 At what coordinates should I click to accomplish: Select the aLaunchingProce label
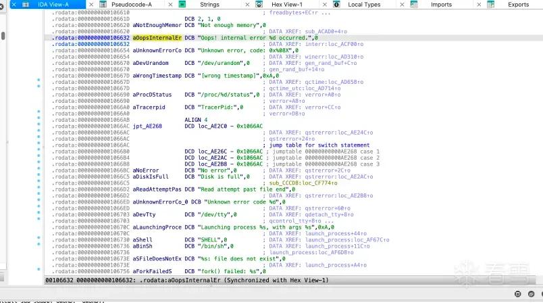coord(157,227)
